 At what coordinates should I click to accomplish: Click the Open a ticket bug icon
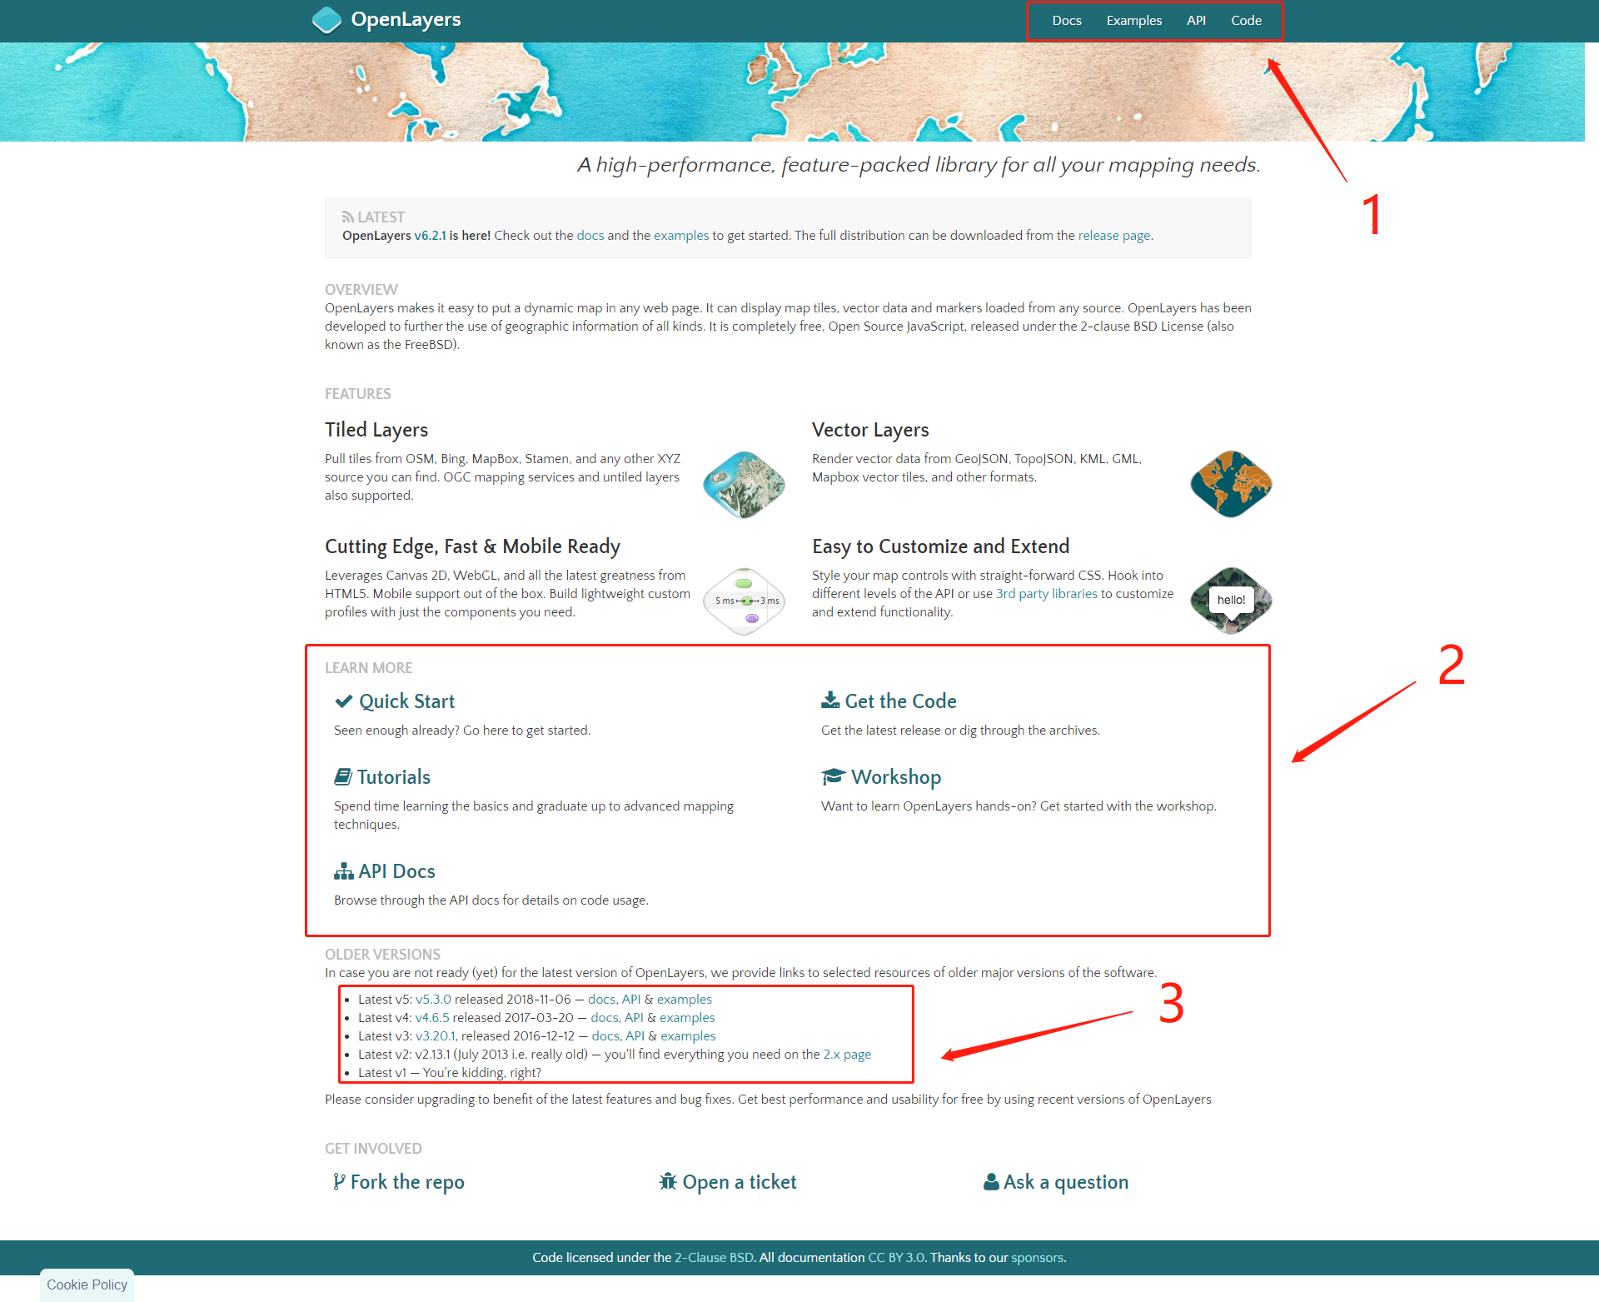667,1181
